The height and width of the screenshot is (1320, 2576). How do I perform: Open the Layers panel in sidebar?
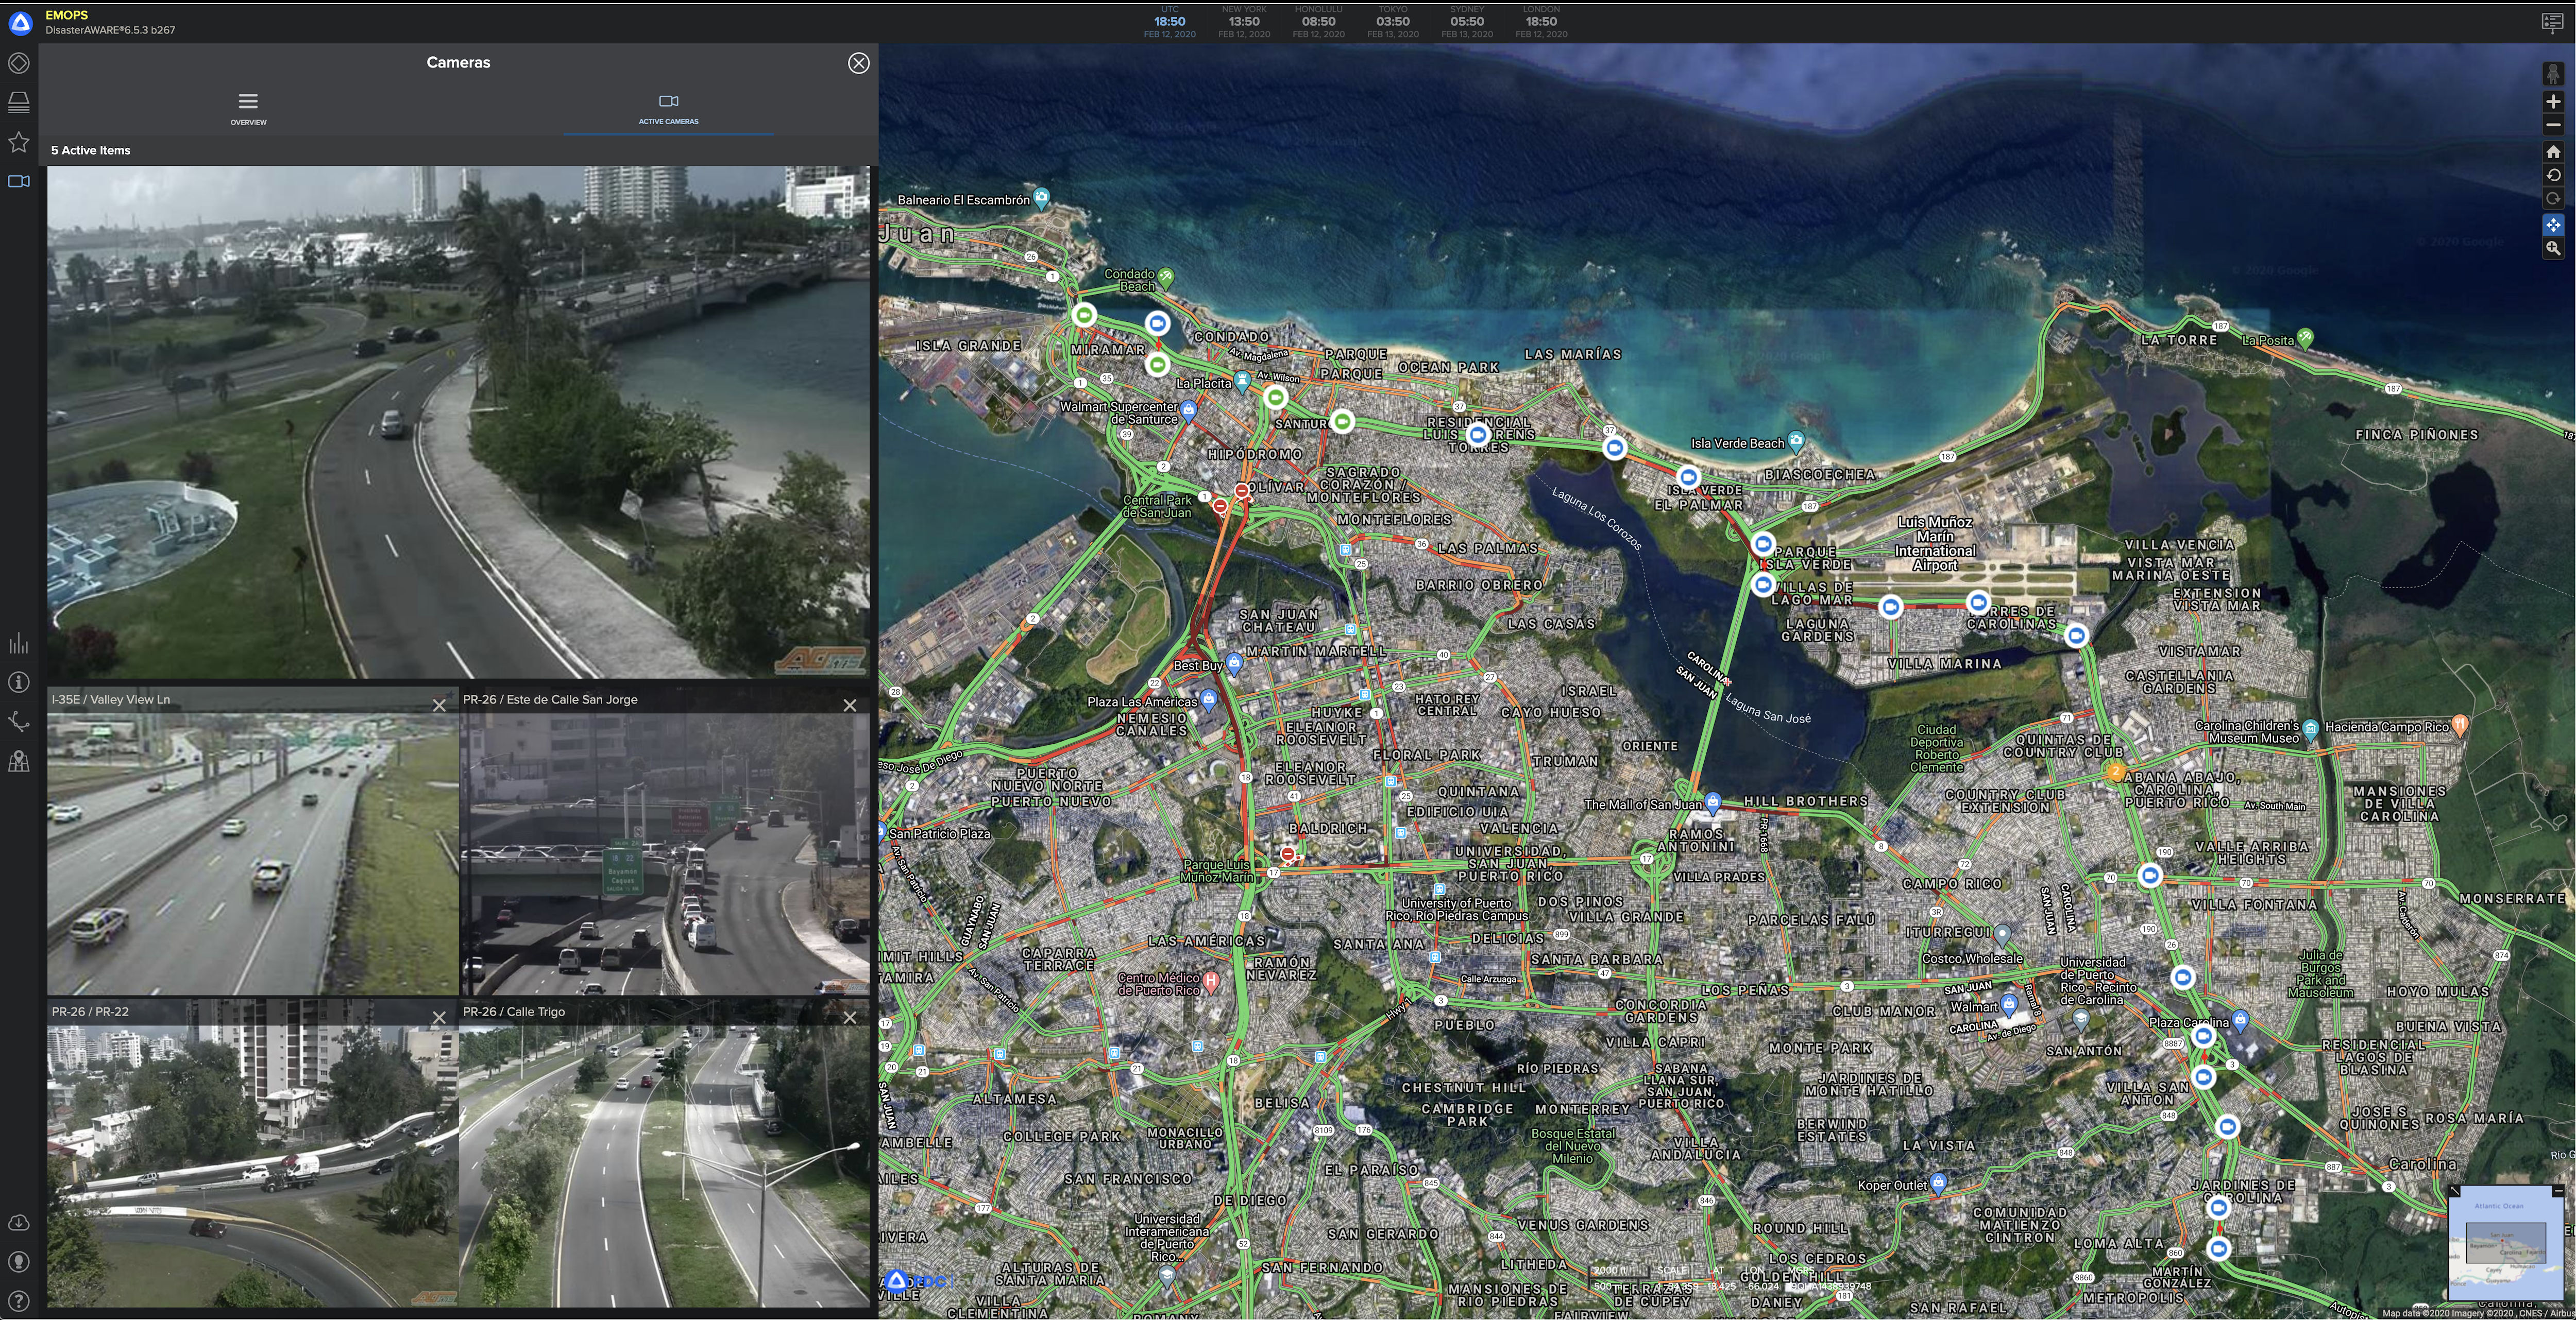click(x=19, y=102)
